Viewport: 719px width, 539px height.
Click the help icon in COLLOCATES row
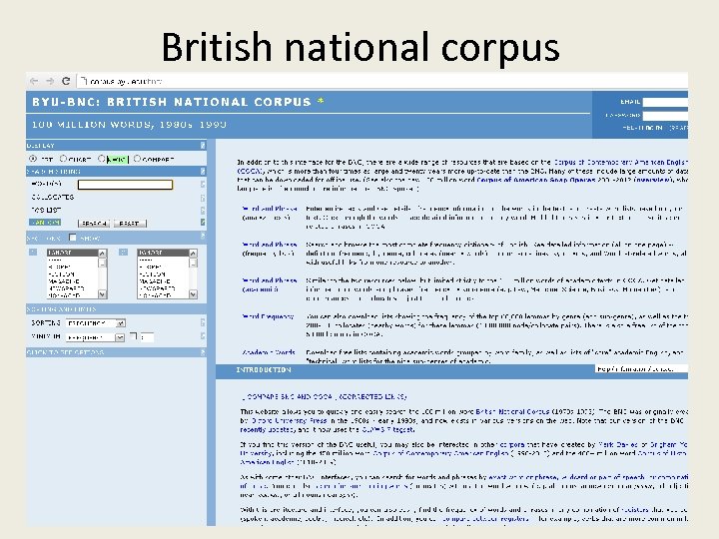203,198
